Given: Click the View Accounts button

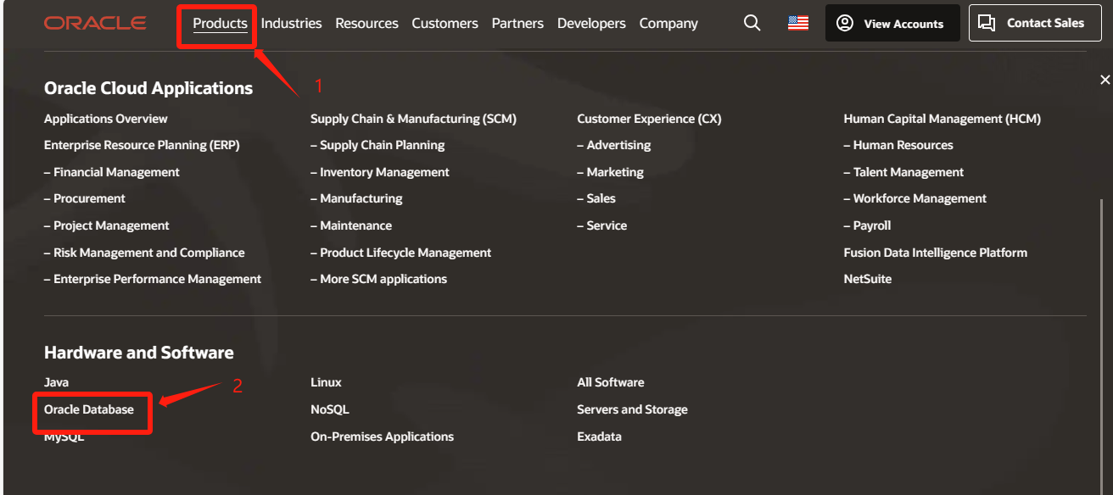Looking at the screenshot, I should click(x=892, y=23).
